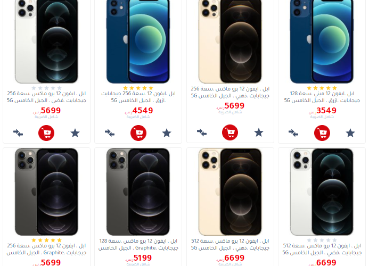The height and width of the screenshot is (266, 369).
Task: Open the iPhone 12 Pro Max Graphite 128GB title
Action: click(138, 245)
